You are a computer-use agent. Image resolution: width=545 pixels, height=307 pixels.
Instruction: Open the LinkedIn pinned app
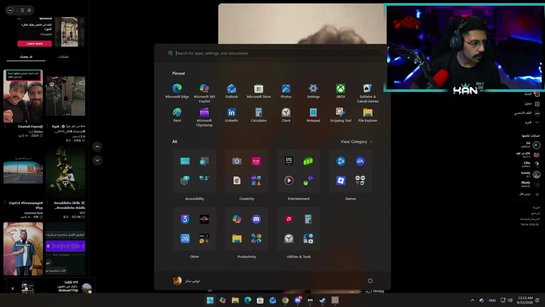232,115
